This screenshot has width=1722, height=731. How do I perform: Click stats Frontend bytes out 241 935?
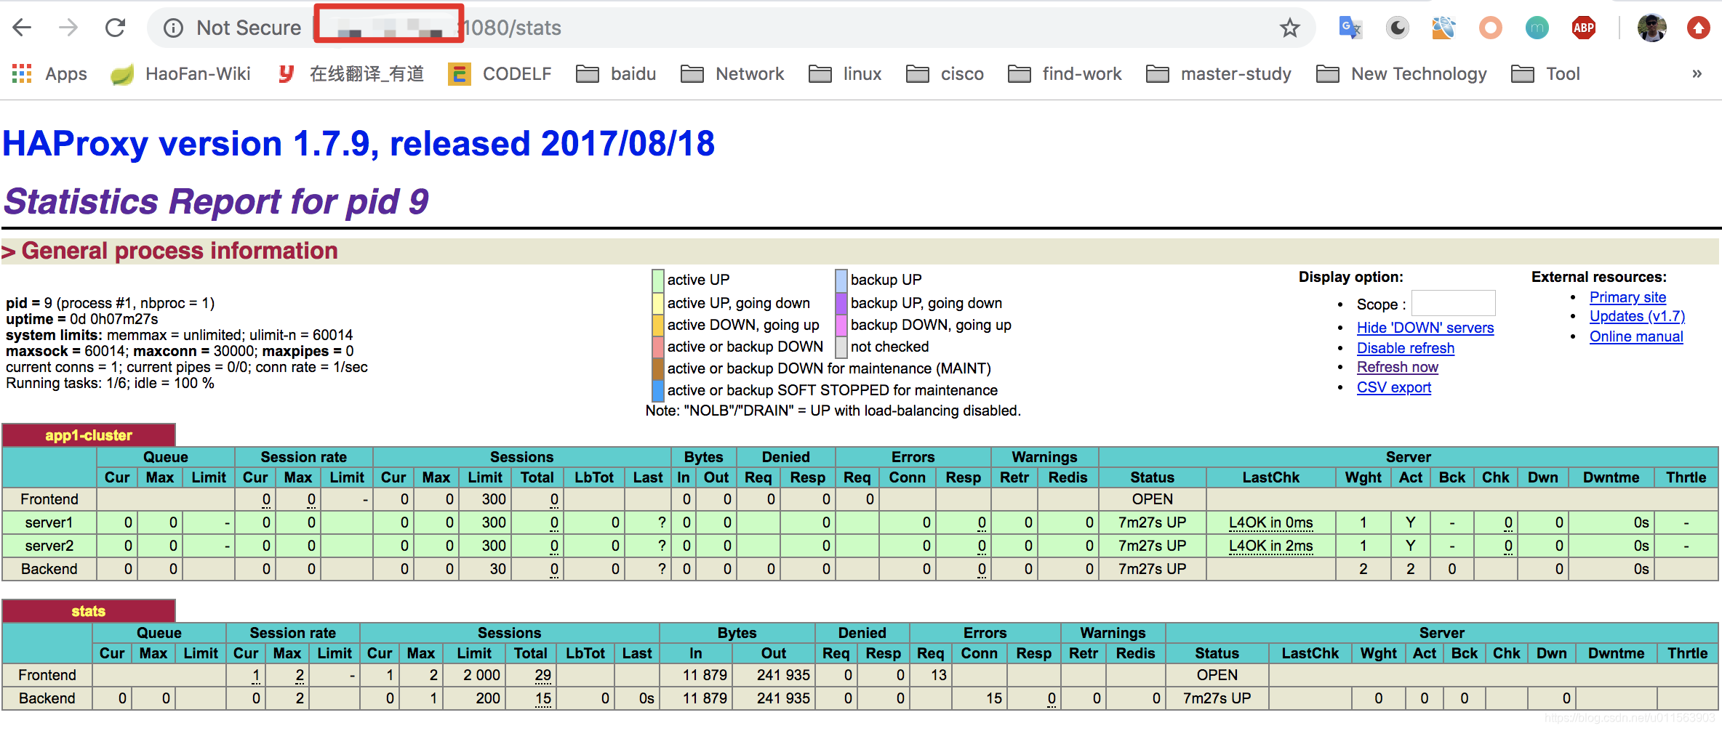tap(783, 675)
